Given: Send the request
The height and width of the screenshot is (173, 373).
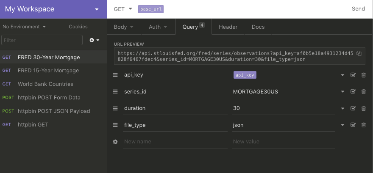Looking at the screenshot, I should tap(358, 9).
